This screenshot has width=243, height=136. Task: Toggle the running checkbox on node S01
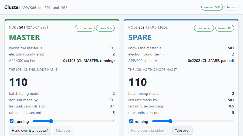coord(12,121)
